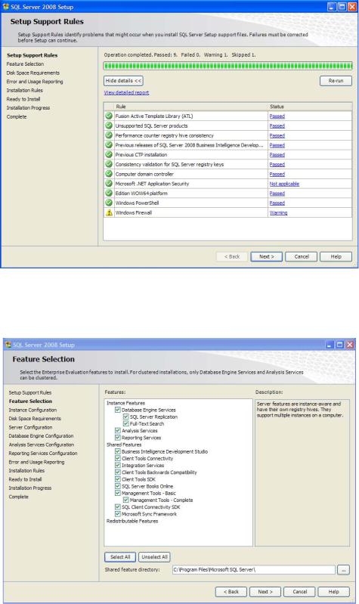Collapse details with Hide details button
The width and height of the screenshot is (359, 604).
click(x=123, y=80)
